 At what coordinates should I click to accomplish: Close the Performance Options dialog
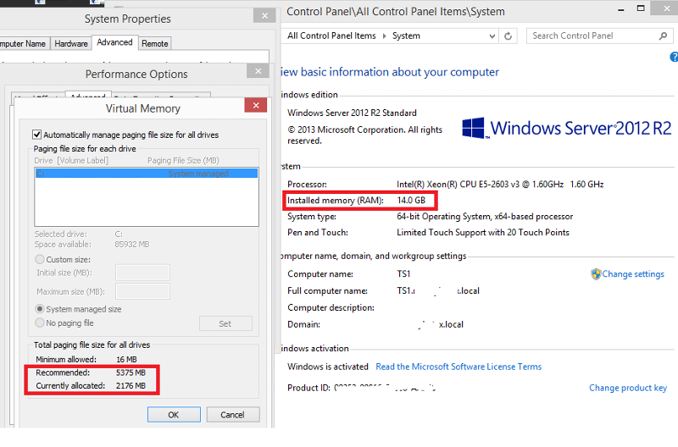coord(258,71)
